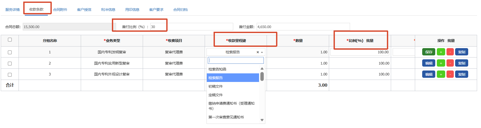Remove row 3 with the red minus button
Image resolution: width=481 pixels, height=128 pixels.
pos(450,74)
